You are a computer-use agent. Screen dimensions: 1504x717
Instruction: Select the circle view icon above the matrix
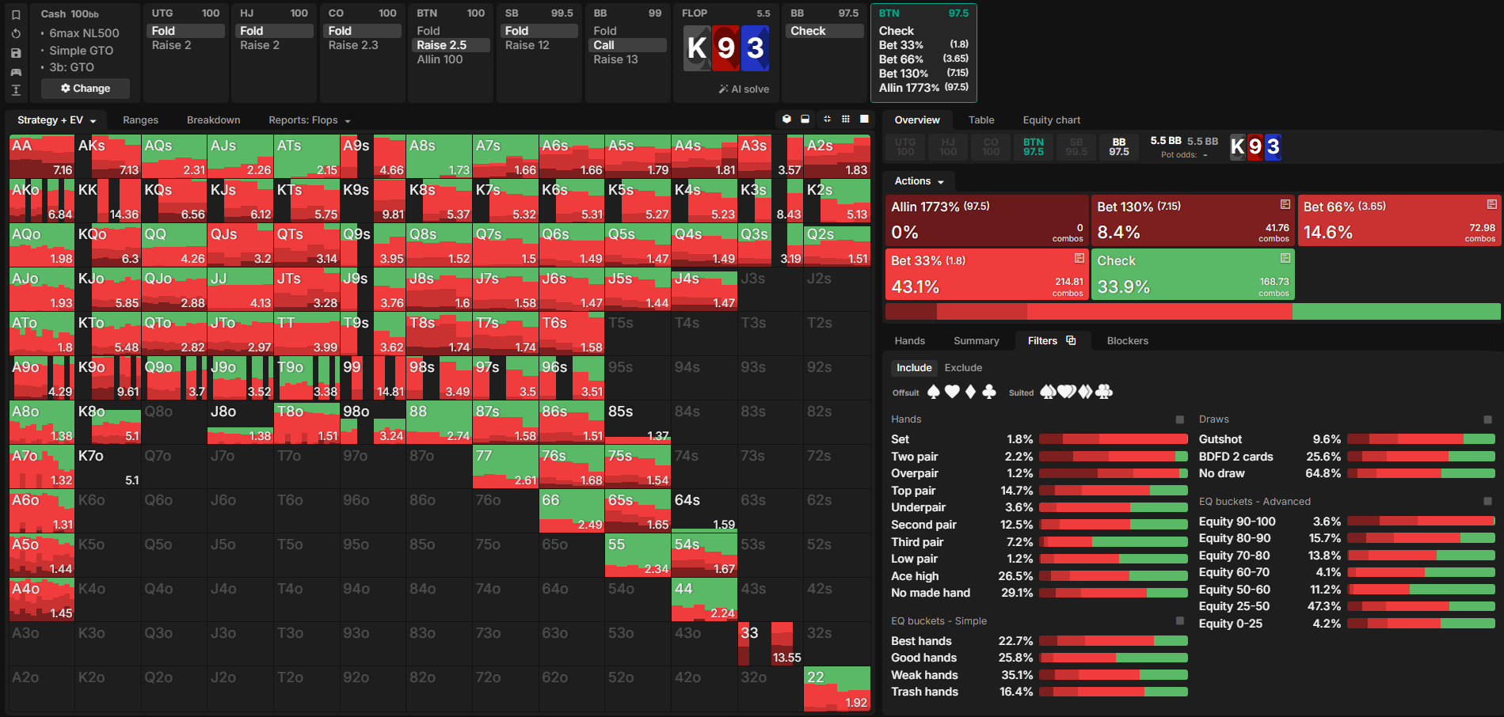786,119
